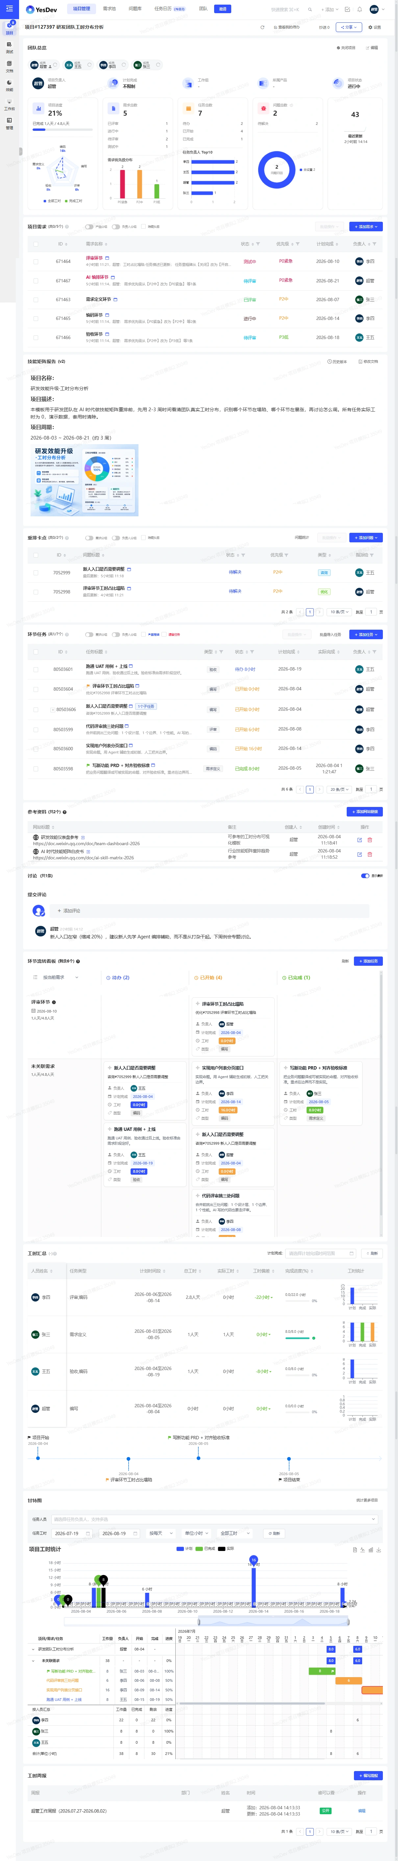Click the calendar icon in the 工时汇总 date range
The height and width of the screenshot is (1861, 398).
(x=352, y=1253)
